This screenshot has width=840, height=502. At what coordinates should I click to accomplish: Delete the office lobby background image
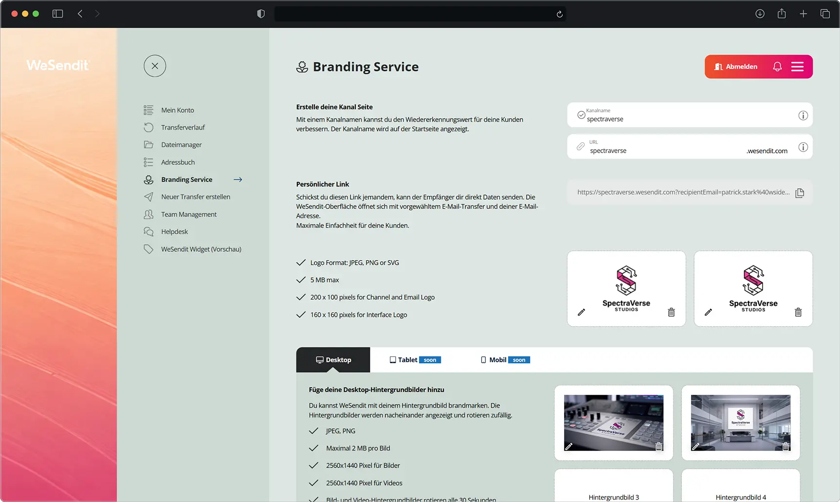[x=786, y=447]
